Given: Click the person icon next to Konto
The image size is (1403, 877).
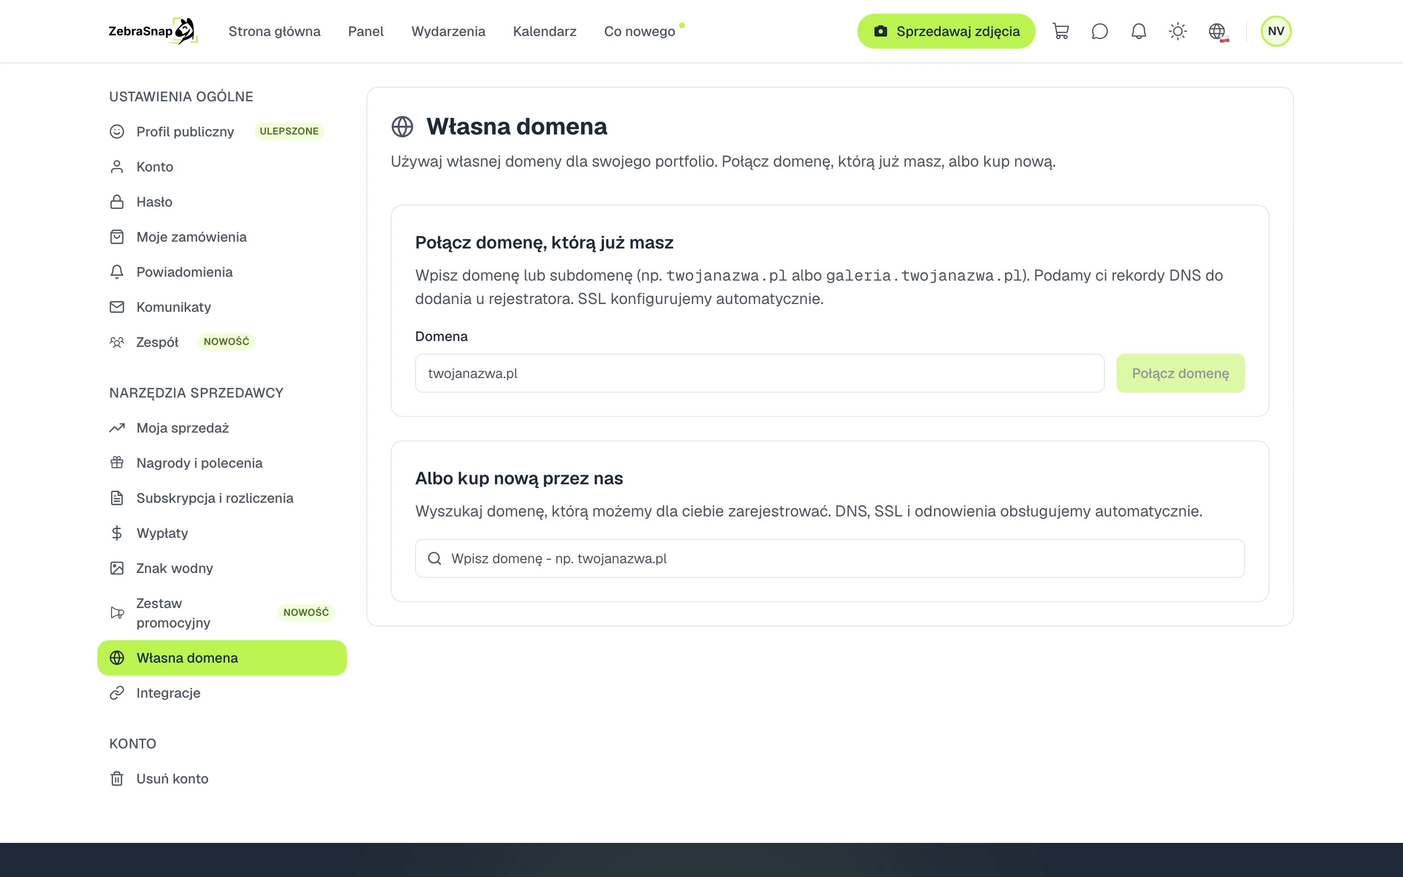Looking at the screenshot, I should click(x=117, y=167).
